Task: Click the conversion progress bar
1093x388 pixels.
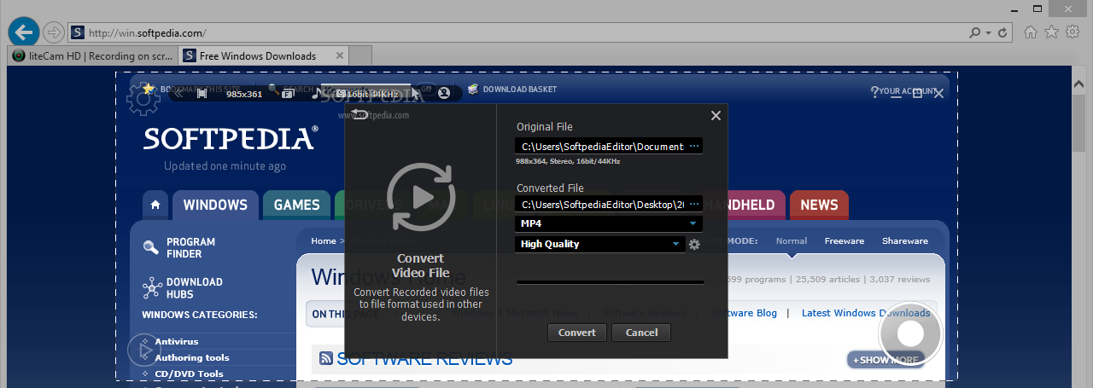Action: coord(611,281)
